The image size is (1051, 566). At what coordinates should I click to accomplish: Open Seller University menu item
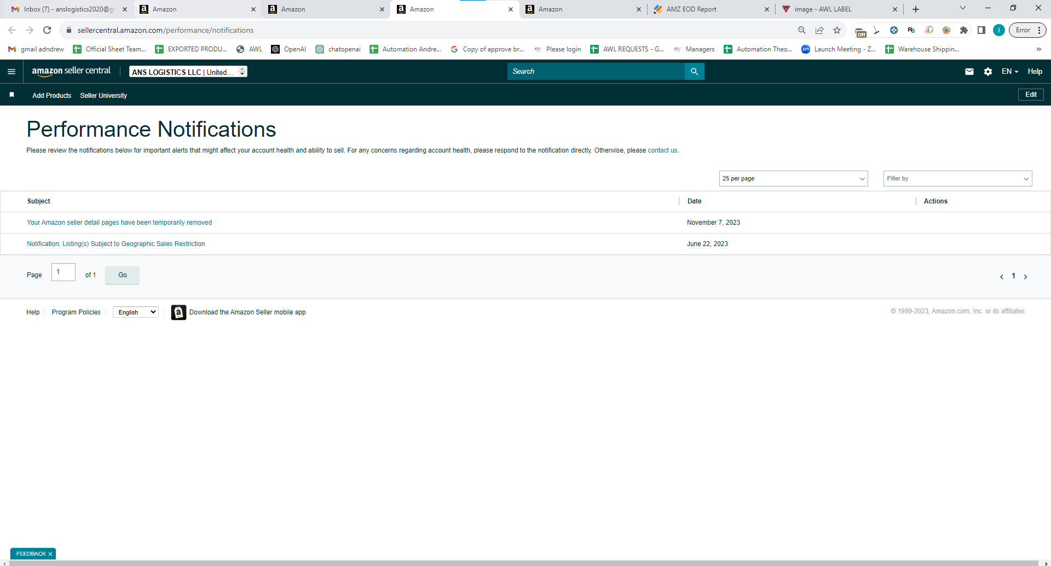coord(103,96)
